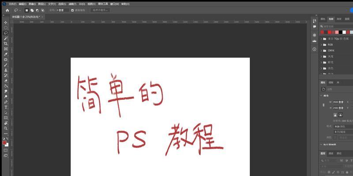Expand the TQu swatches folder
Viewport: 353px width, 176px height.
(x=321, y=39)
